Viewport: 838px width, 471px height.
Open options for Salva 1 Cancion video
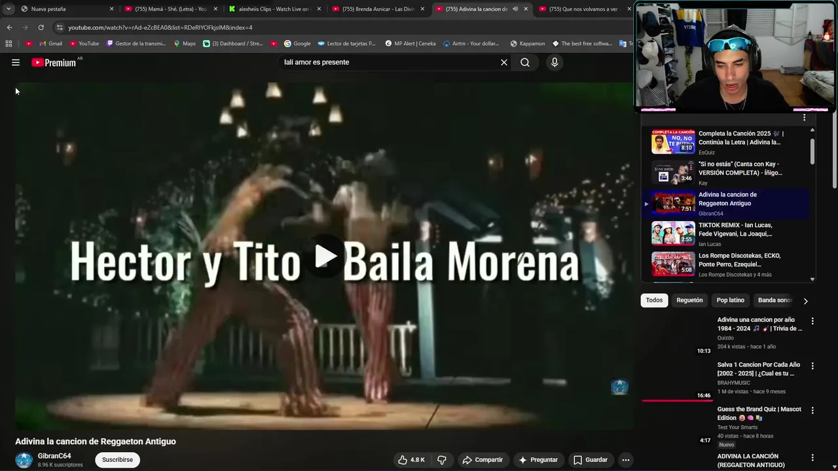coord(812,366)
